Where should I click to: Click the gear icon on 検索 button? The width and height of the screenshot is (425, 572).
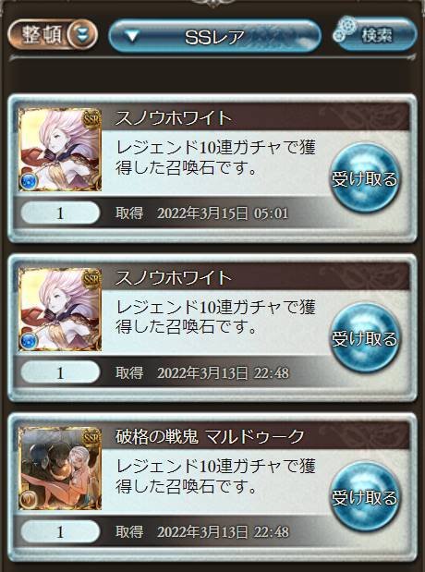coord(344,30)
